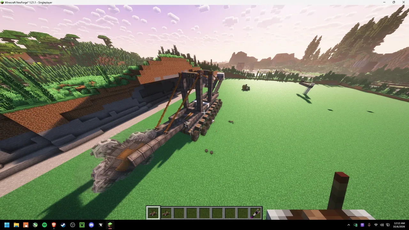Open the Windows Start menu

[7, 225]
